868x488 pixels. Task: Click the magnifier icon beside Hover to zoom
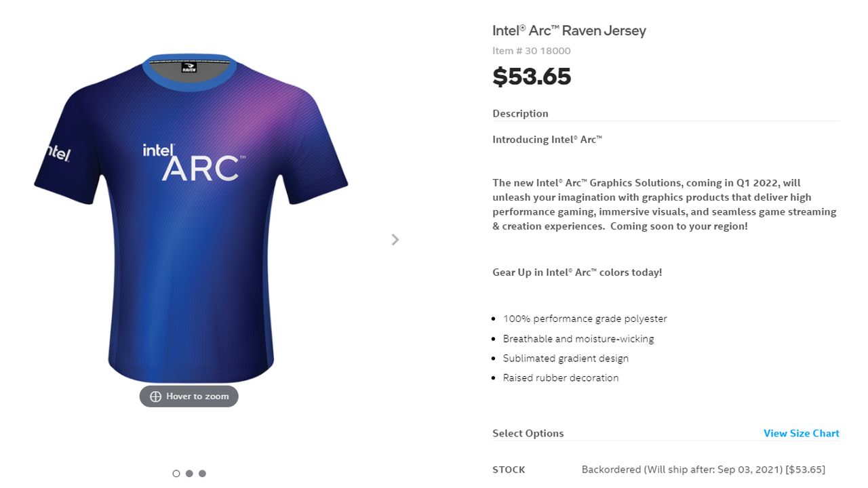coord(155,396)
